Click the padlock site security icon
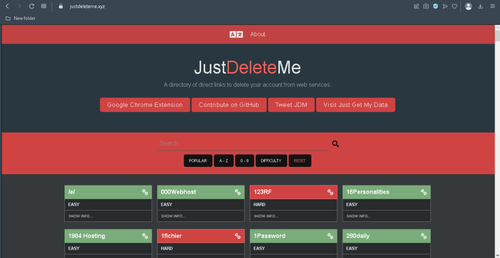 tap(61, 6)
